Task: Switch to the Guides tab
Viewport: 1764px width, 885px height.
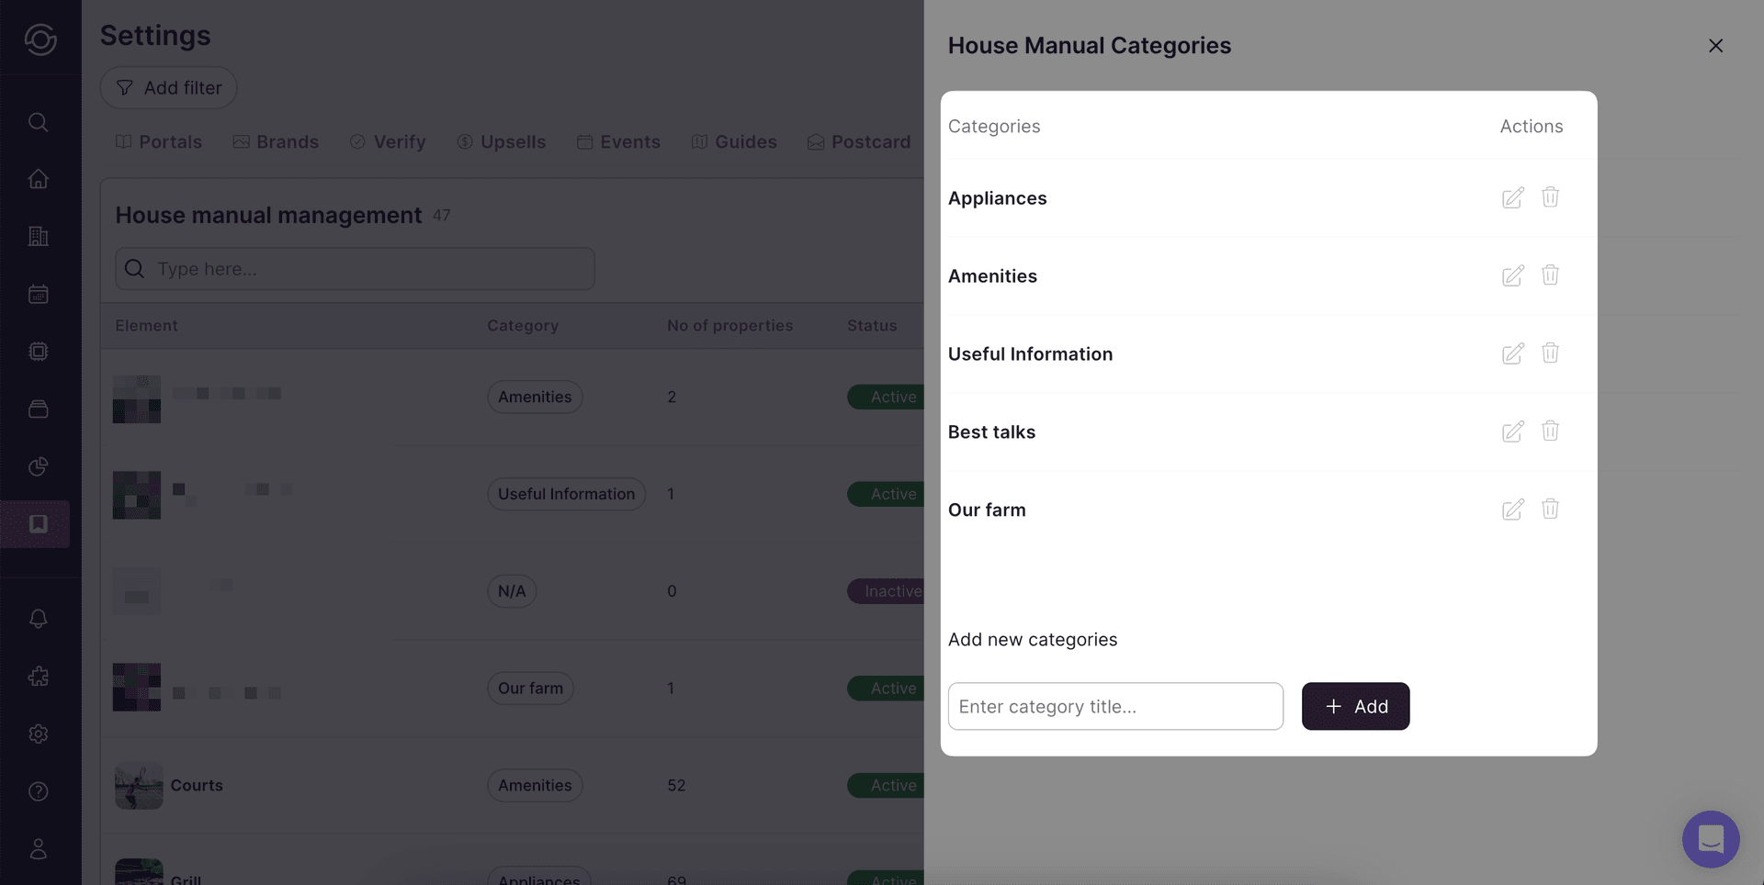Action: pyautogui.click(x=734, y=141)
